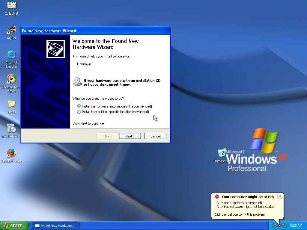The height and width of the screenshot is (230, 307).
Task: Click the 9:25 AM system clock
Action: [296, 226]
